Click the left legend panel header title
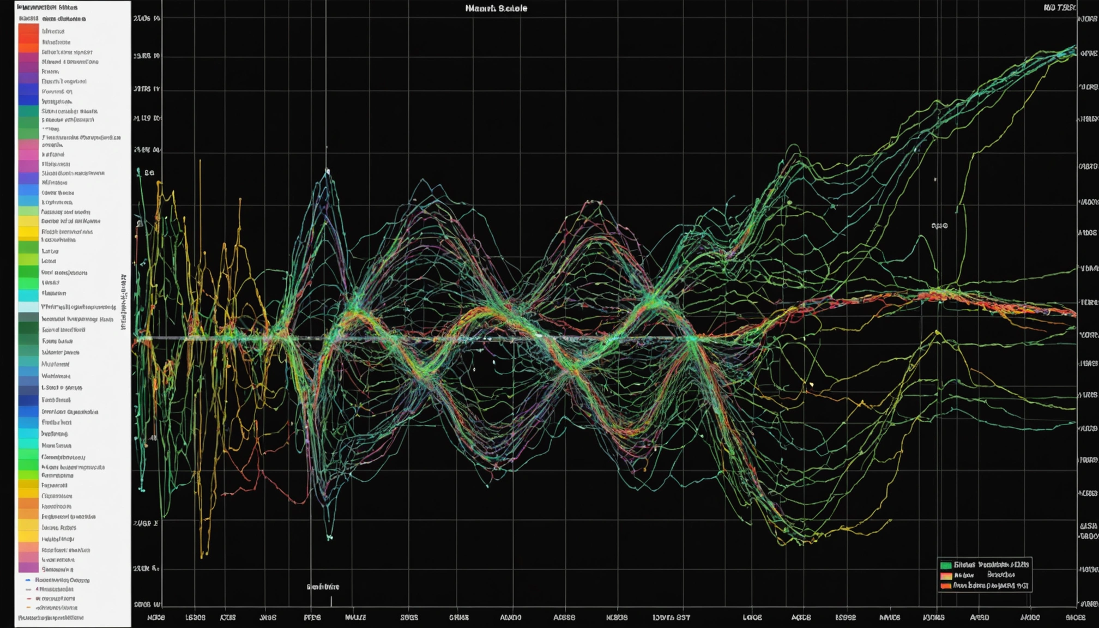This screenshot has width=1099, height=628. coord(47,8)
